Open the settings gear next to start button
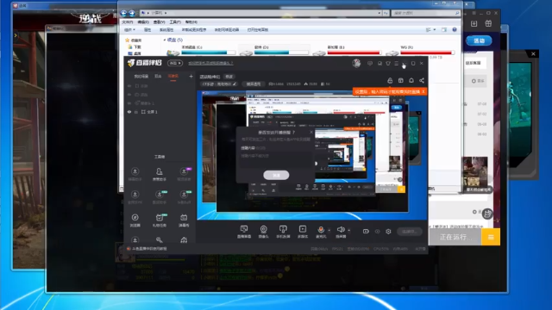The width and height of the screenshot is (552, 310). coord(388,232)
